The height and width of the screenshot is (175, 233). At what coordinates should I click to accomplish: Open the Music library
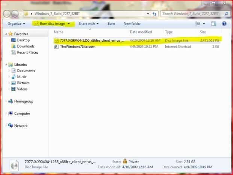[22, 77]
